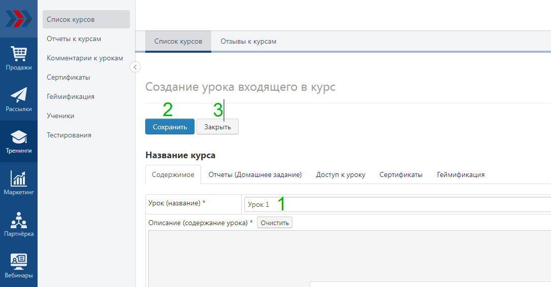Open the Доступ к уроку tab

click(340, 174)
